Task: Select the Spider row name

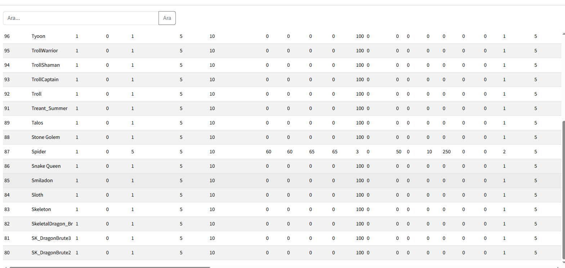Action: 39,152
